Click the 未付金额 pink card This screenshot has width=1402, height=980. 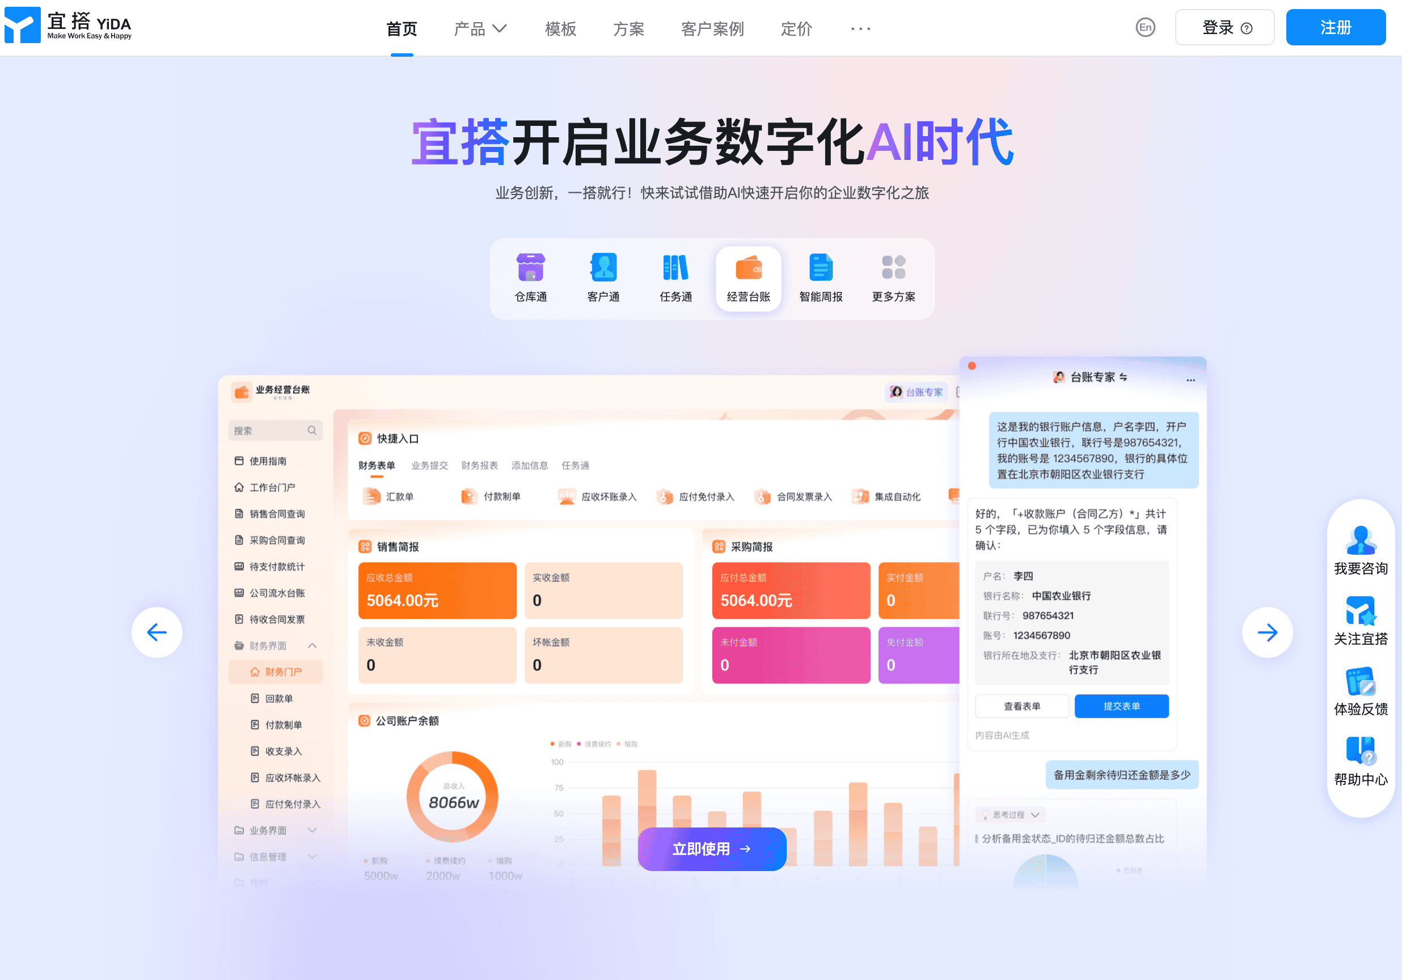[791, 655]
